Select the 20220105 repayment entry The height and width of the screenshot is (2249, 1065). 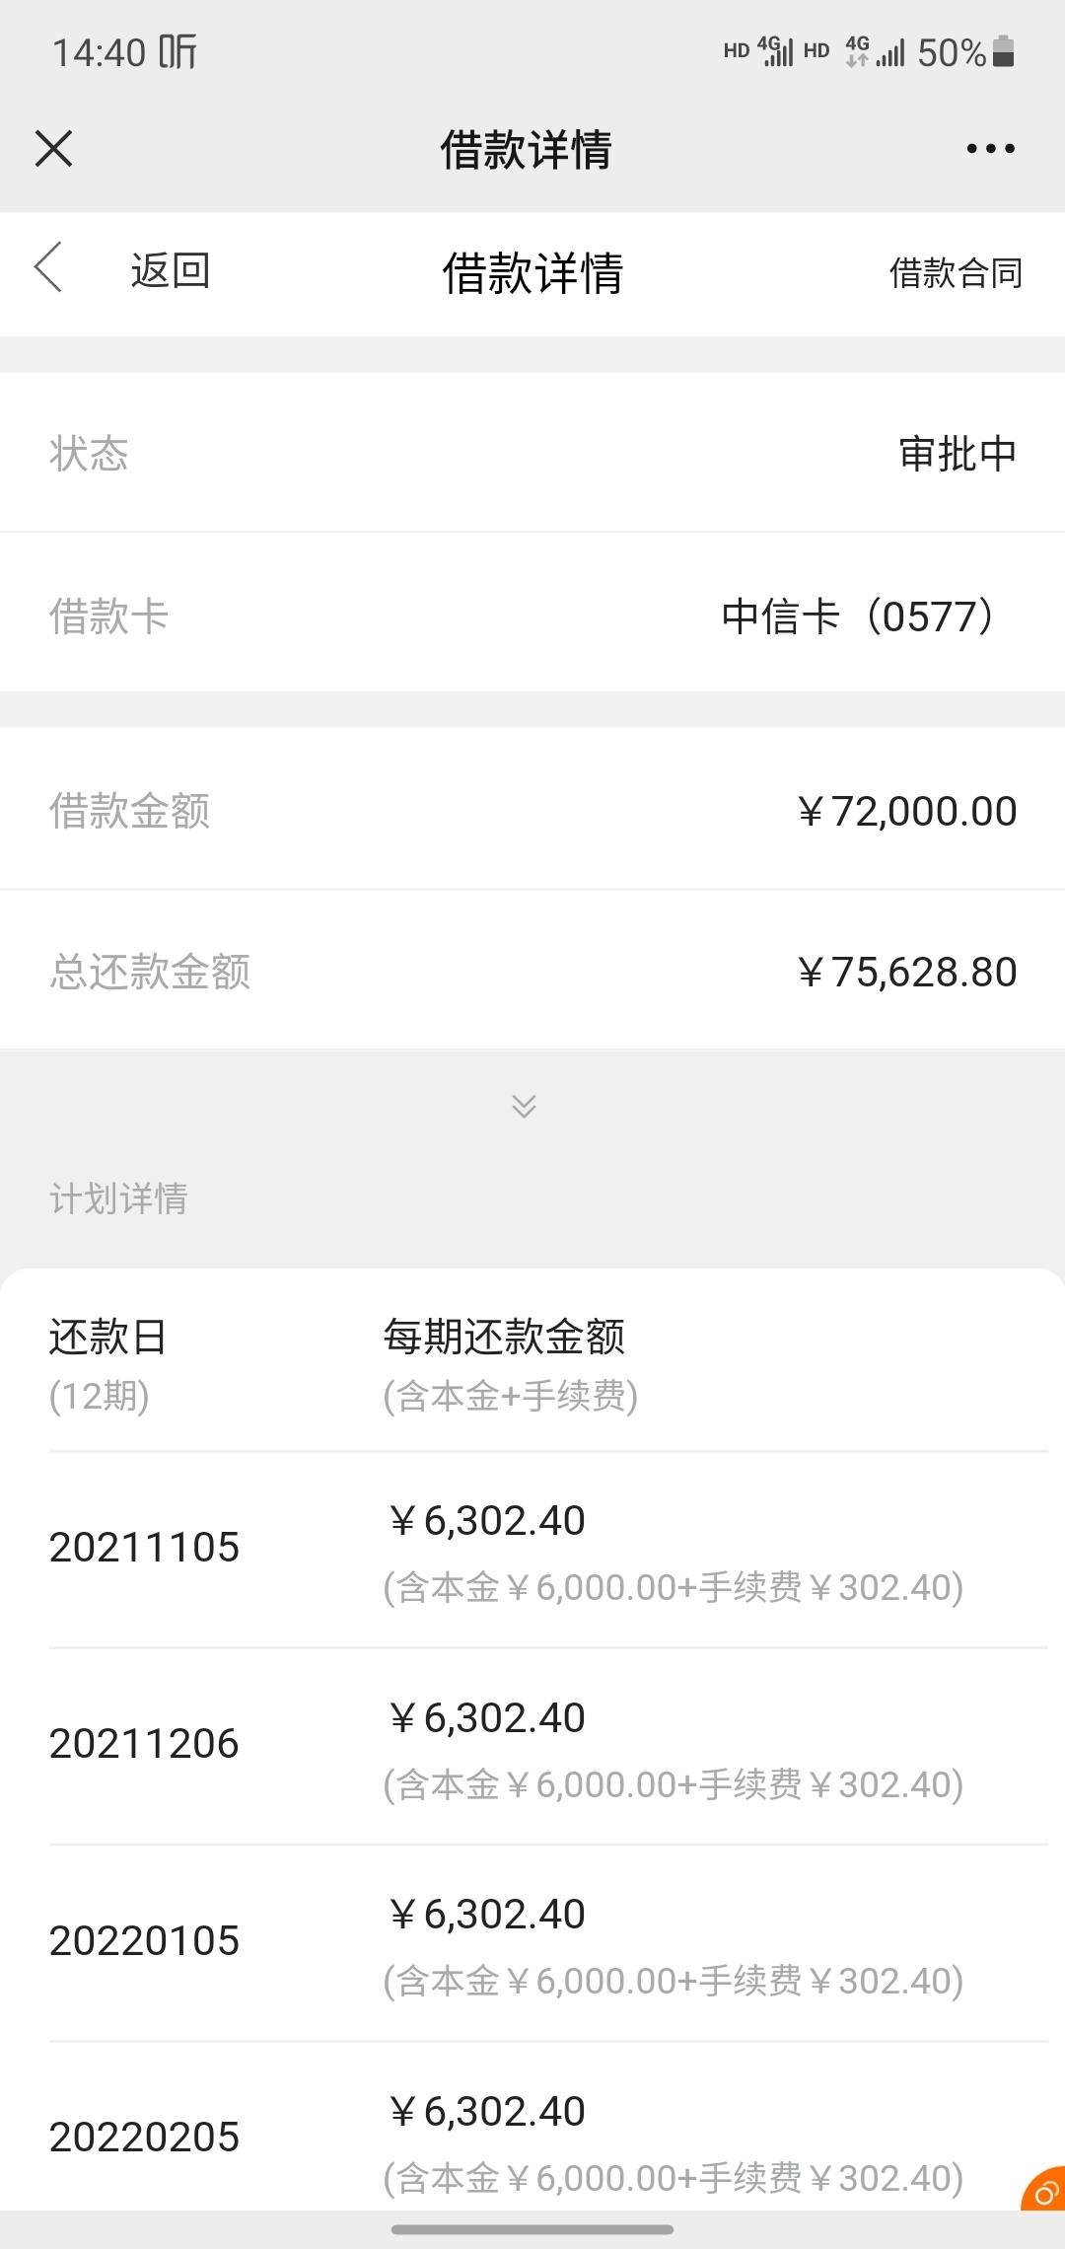548,1943
